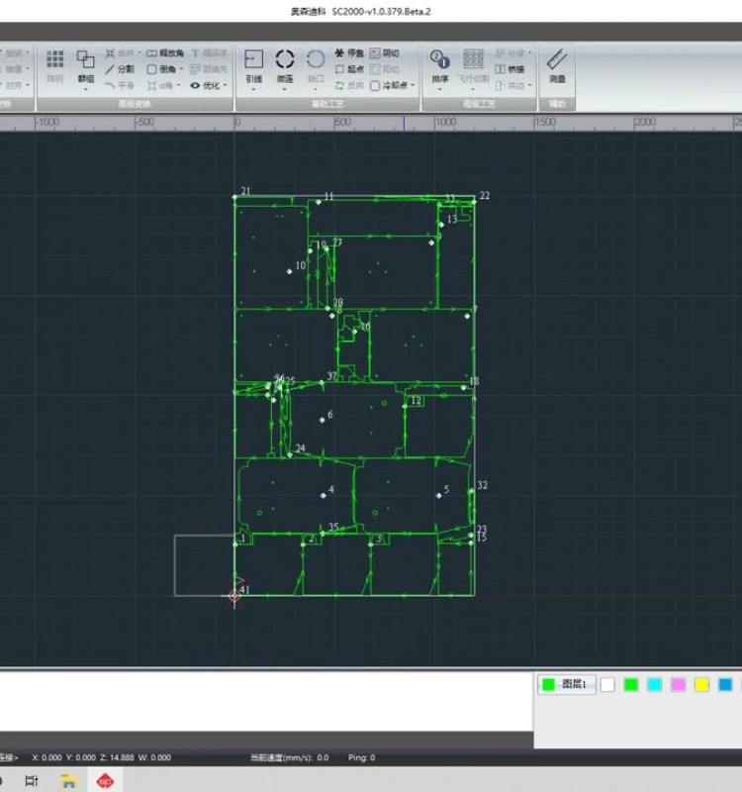Pick the cyan layer color swatch
This screenshot has height=792, width=742.
tap(654, 685)
